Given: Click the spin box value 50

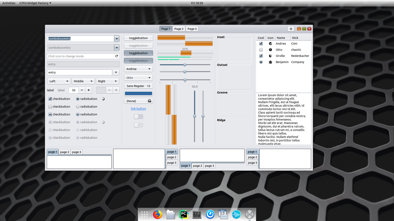Looking at the screenshot, I should pos(74,90).
